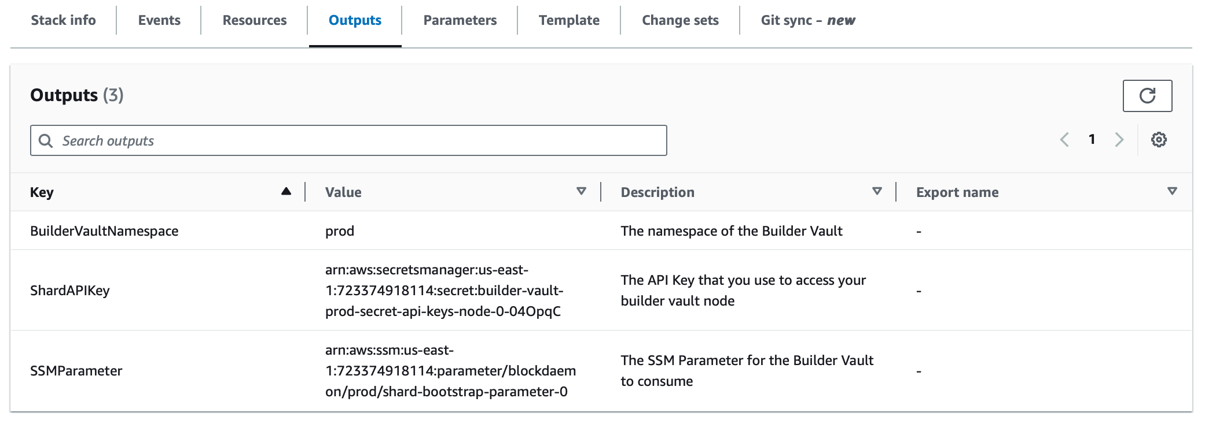Image resolution: width=1205 pixels, height=424 pixels.
Task: Select page number 1 in pagination
Action: coord(1092,140)
